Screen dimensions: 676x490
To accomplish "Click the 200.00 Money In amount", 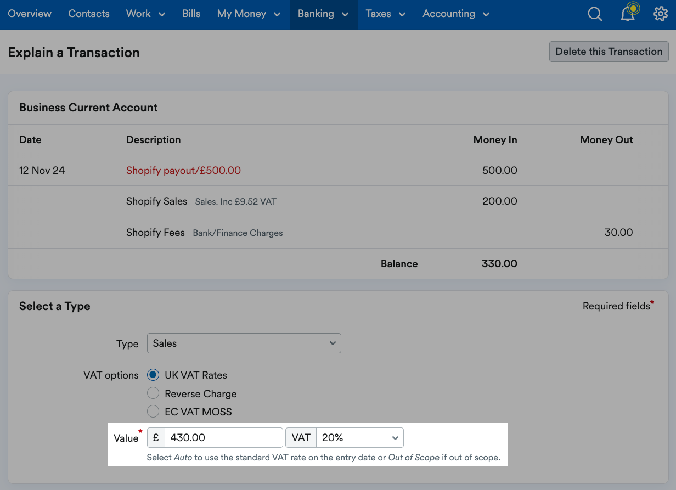I will [x=499, y=201].
